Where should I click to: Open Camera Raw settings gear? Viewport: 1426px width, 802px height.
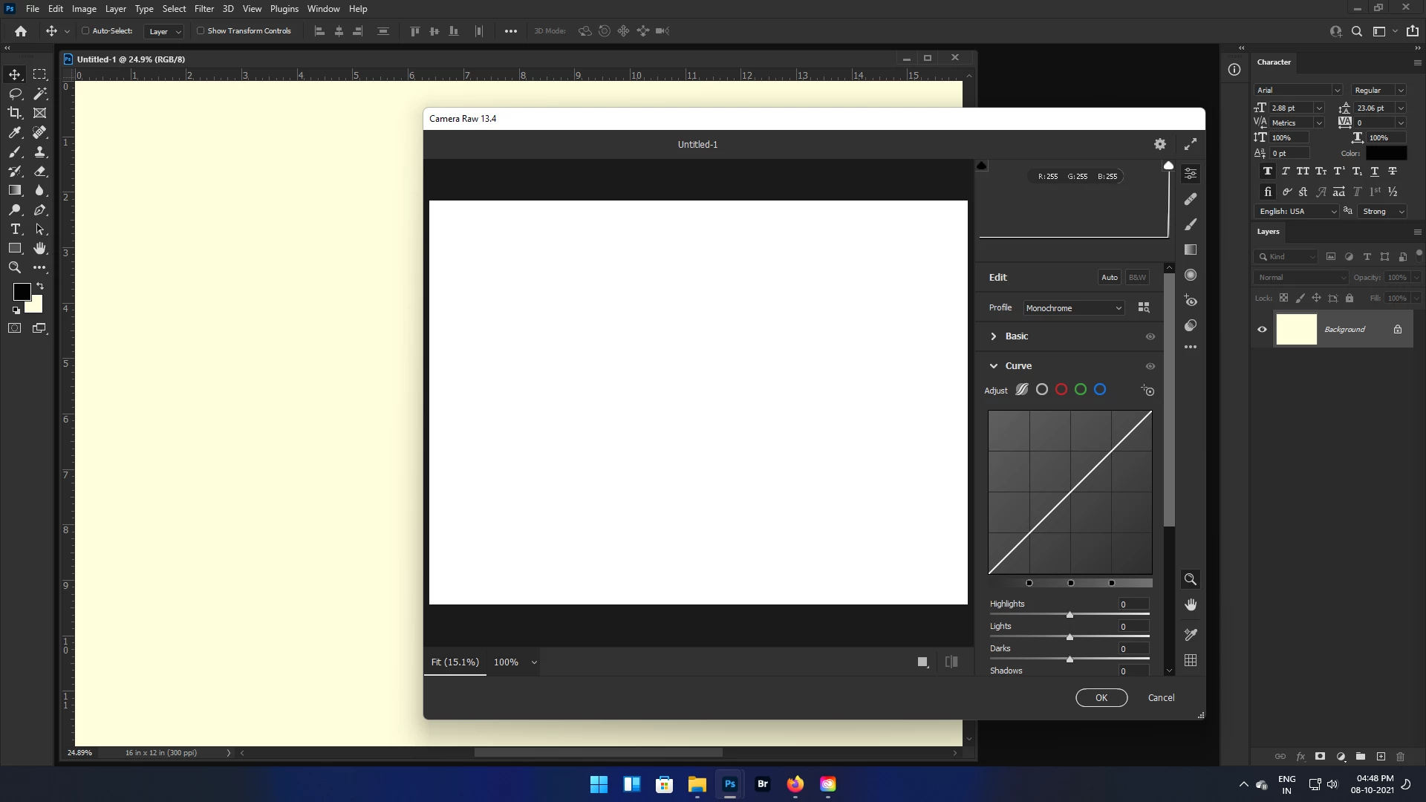pyautogui.click(x=1160, y=145)
